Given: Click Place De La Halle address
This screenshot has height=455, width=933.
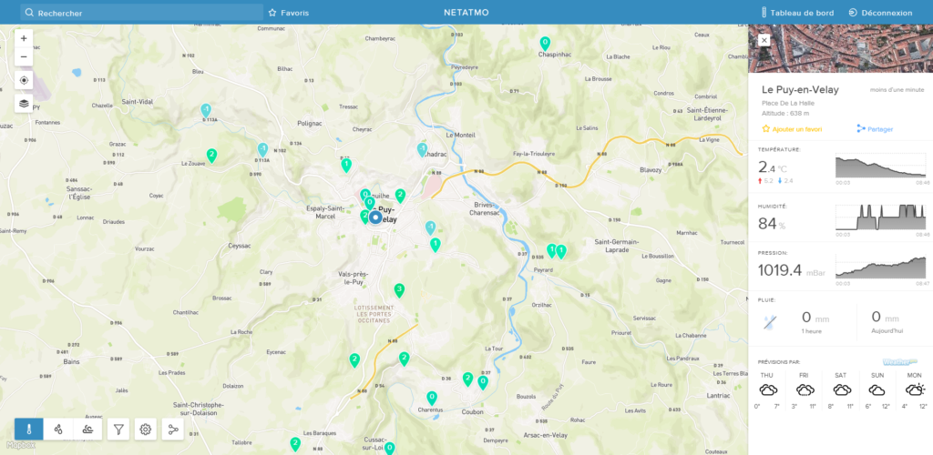Looking at the screenshot, I should (x=788, y=103).
